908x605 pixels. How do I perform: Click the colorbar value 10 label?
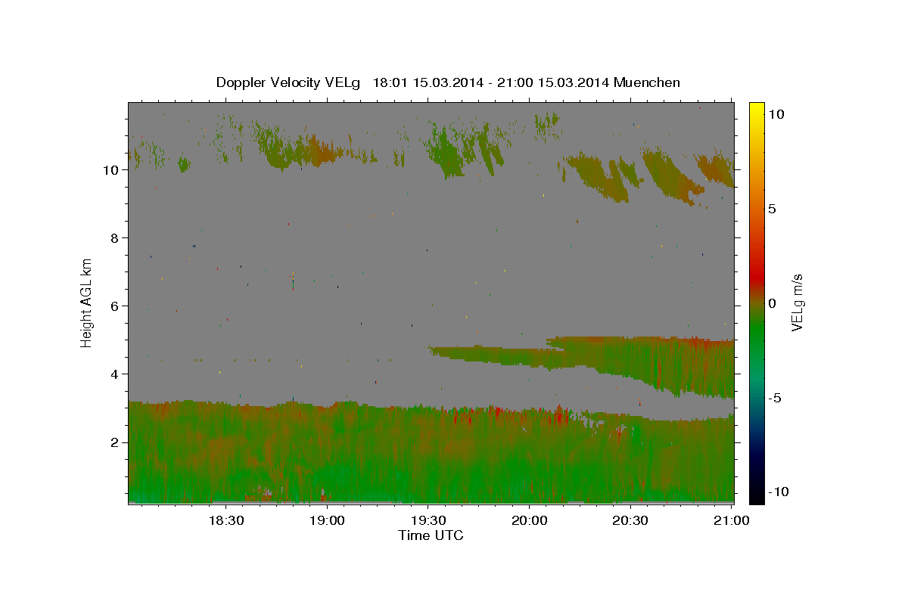[x=776, y=114]
